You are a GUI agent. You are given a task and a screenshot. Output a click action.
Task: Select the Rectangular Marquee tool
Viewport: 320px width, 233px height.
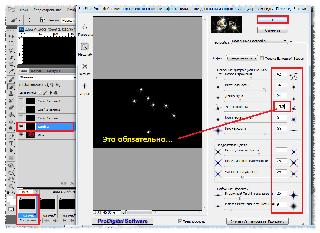(x=11, y=43)
